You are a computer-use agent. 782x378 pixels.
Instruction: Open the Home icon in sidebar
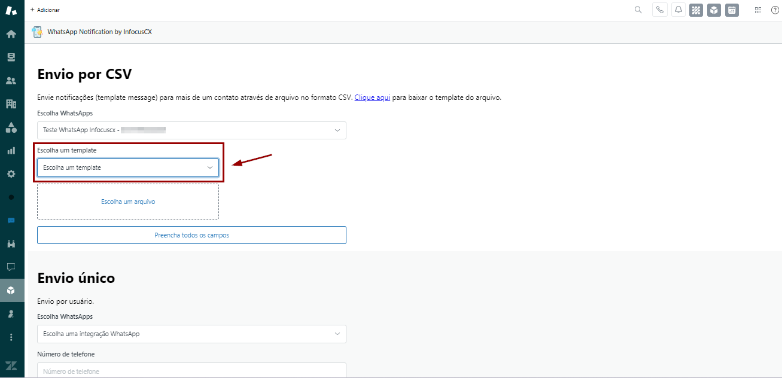pyautogui.click(x=11, y=34)
